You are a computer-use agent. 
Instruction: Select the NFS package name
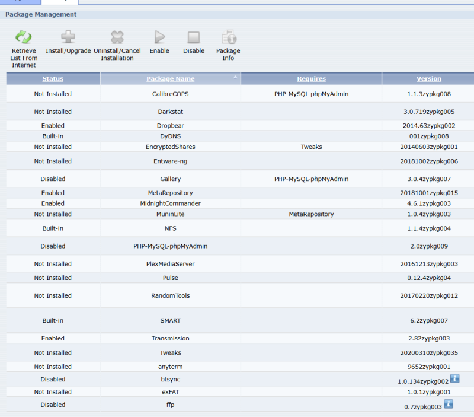tap(170, 228)
